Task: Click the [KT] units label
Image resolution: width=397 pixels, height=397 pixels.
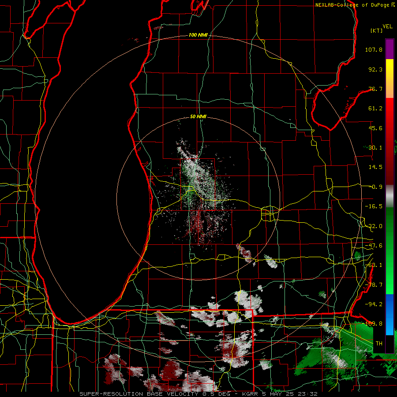Action: tap(376, 30)
